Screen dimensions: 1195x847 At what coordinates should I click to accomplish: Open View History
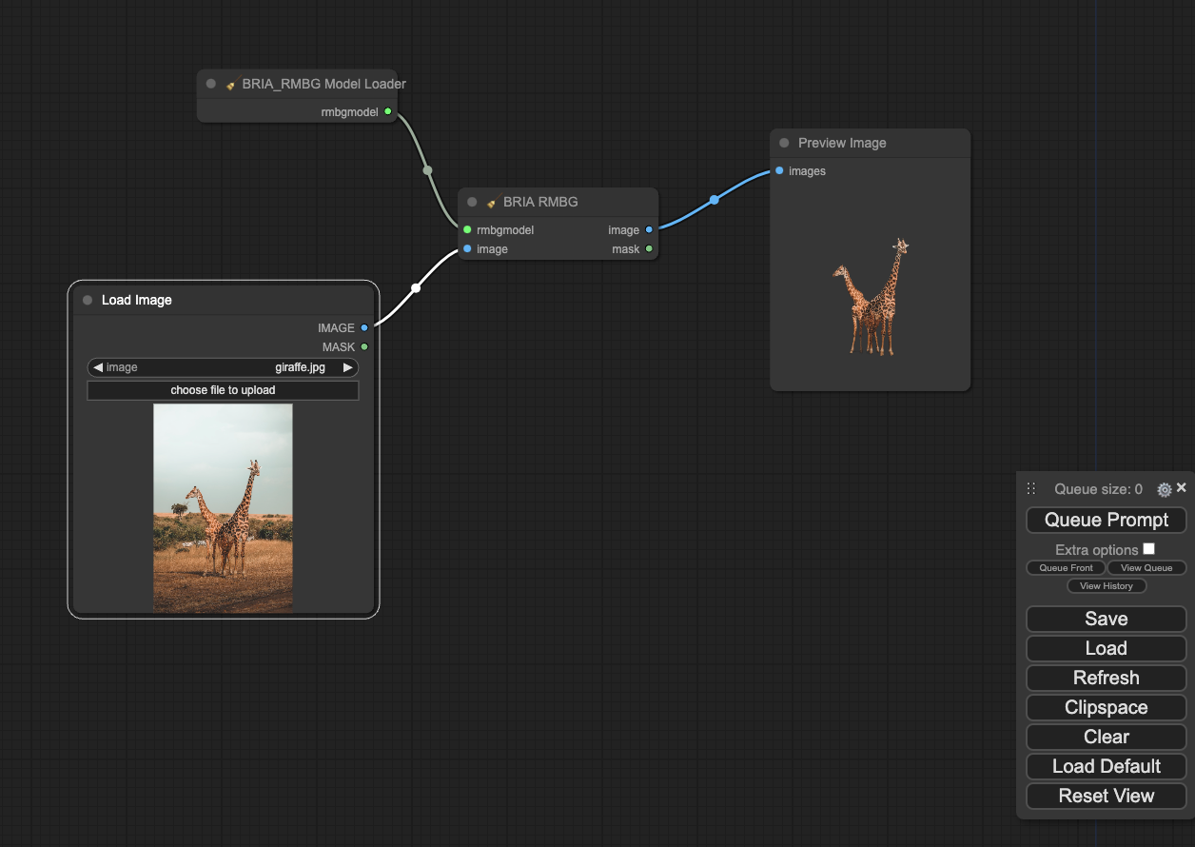point(1107,585)
